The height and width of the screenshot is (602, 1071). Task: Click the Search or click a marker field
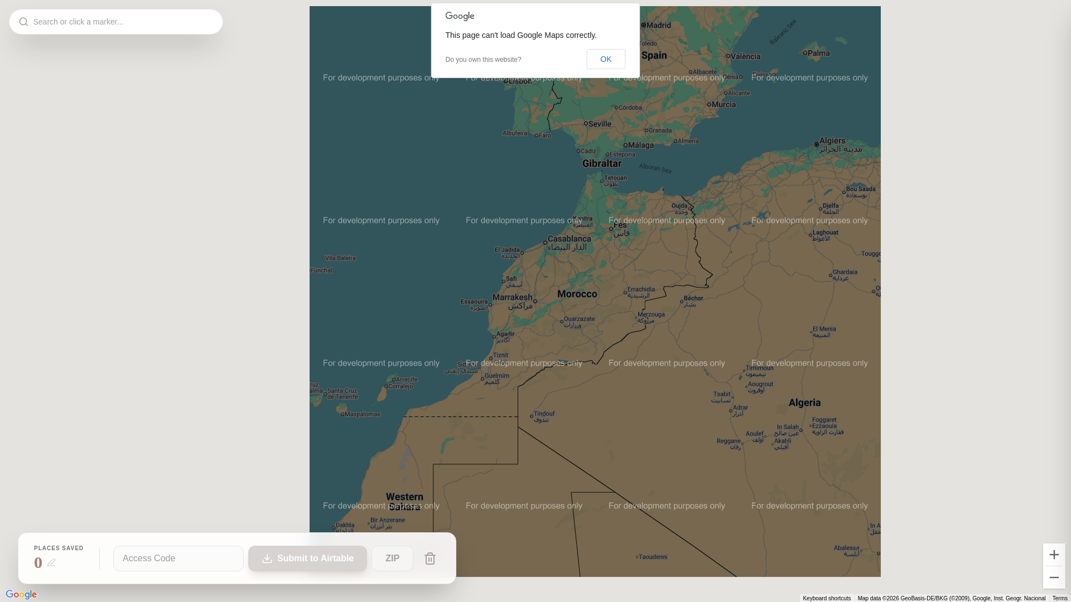(x=123, y=22)
